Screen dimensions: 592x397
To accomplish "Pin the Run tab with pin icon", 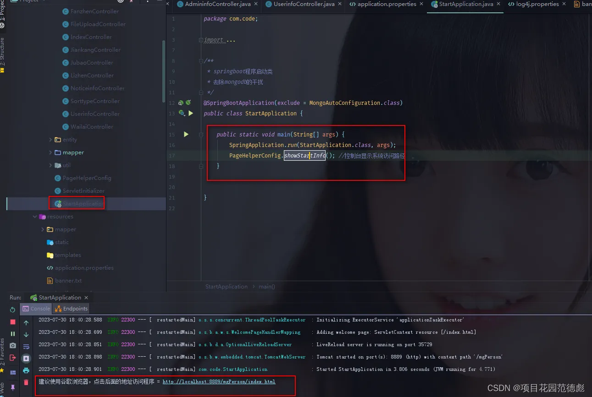I will pos(13,387).
